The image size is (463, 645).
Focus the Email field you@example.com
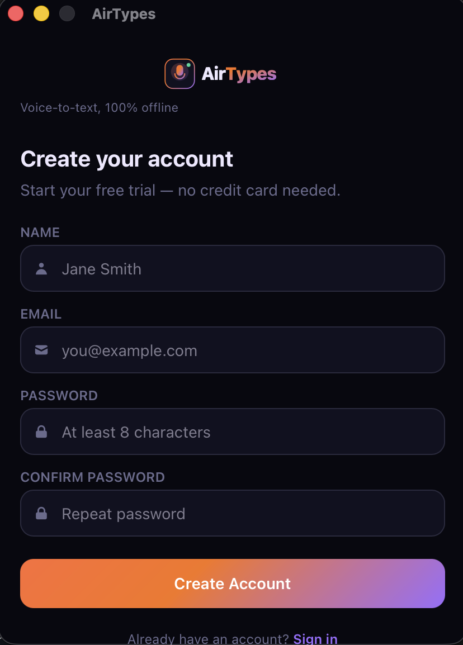coord(233,350)
